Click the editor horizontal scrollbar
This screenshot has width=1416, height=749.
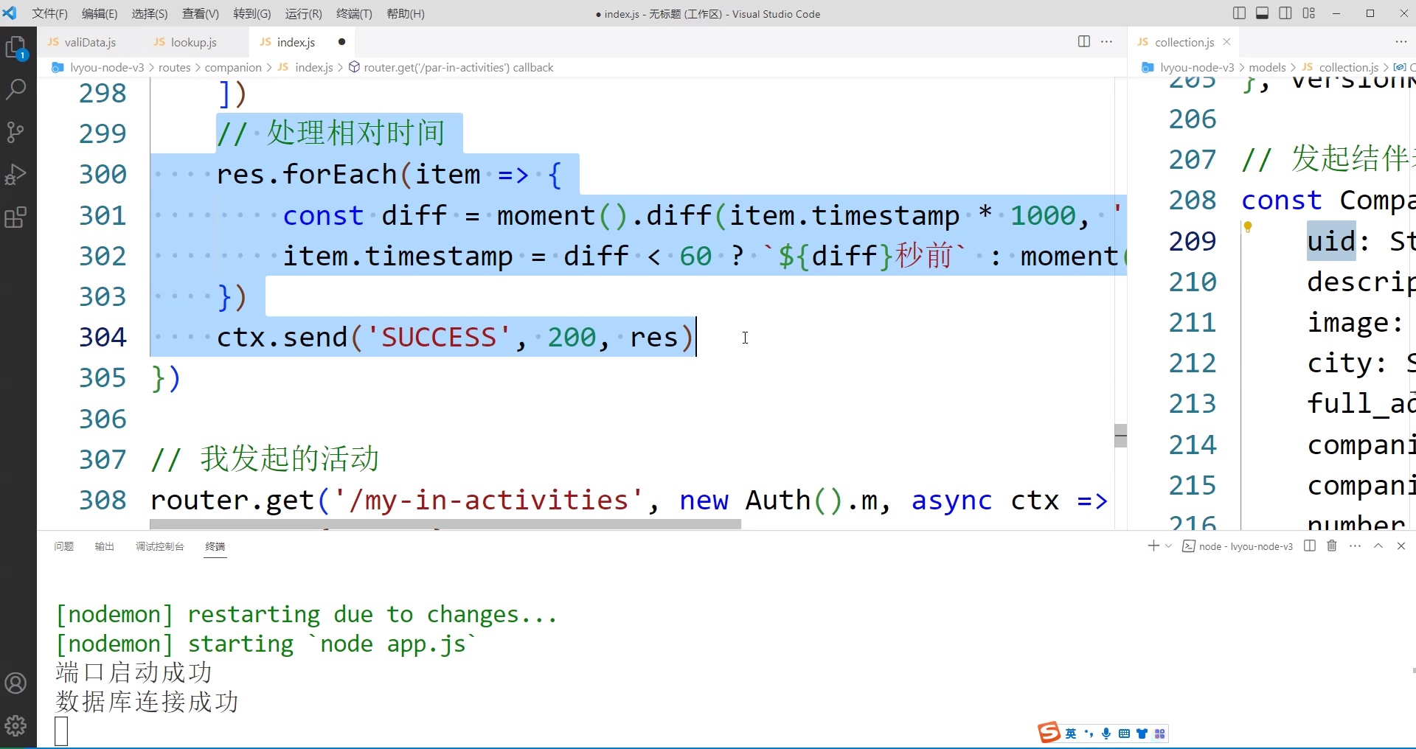coord(445,524)
